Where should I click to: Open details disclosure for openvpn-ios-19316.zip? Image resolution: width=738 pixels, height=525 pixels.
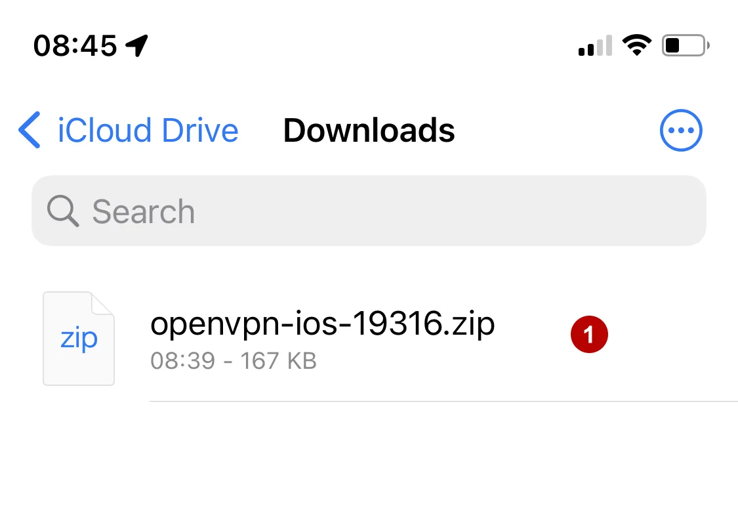tap(589, 333)
